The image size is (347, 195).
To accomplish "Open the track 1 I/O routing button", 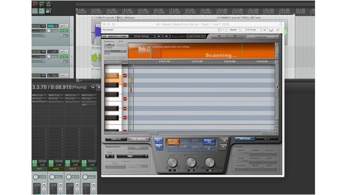I will [x=43, y=26].
